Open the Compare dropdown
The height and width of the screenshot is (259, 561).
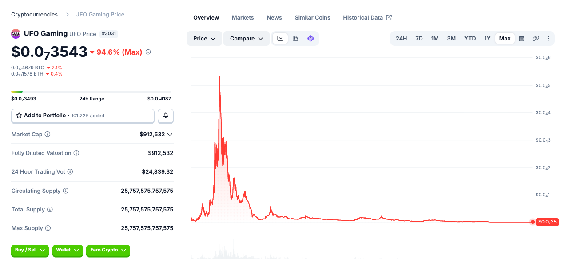[247, 39]
